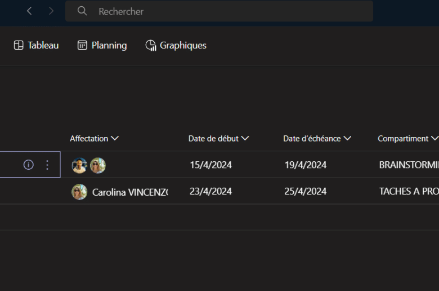Open the Planning view tab

102,46
